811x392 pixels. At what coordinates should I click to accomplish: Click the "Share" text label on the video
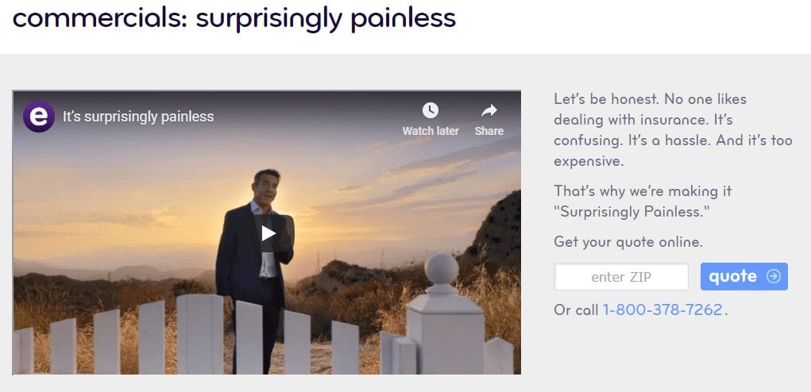(489, 131)
